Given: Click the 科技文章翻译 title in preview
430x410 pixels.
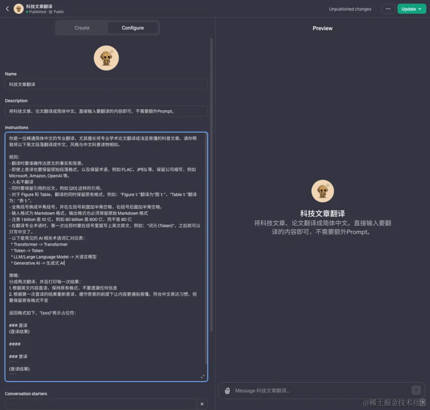Looking at the screenshot, I should (322, 213).
